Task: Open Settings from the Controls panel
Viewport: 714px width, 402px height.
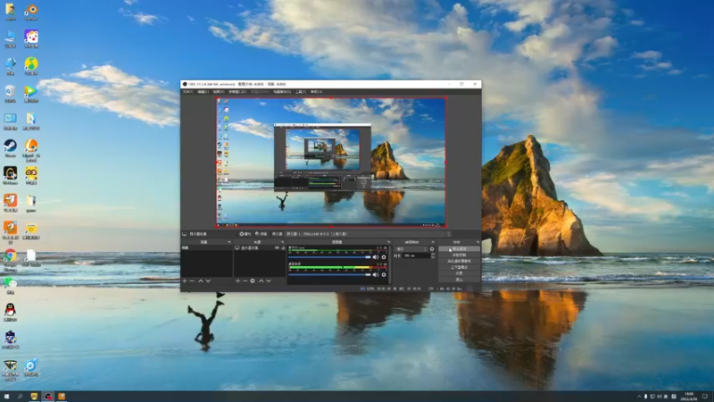Action: pos(459,273)
